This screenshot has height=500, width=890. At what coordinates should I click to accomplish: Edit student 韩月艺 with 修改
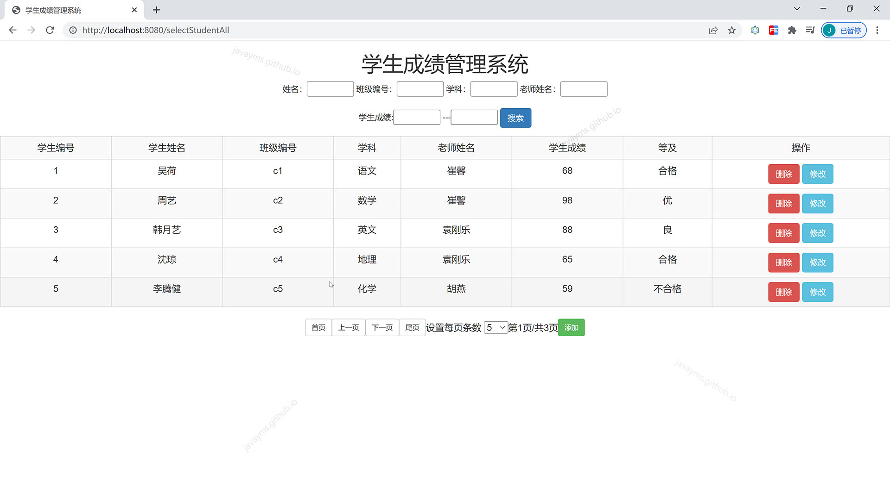(x=818, y=233)
